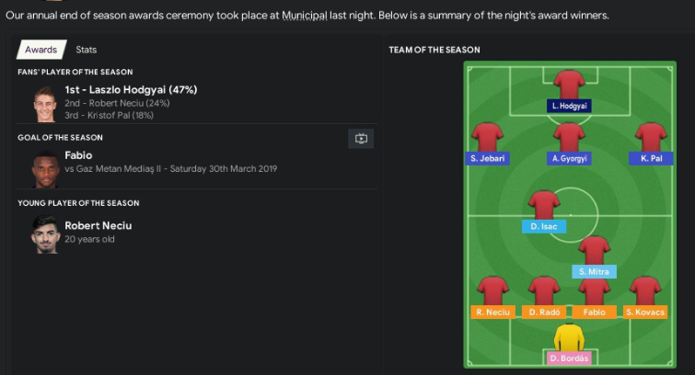Screen dimensions: 695x375
Task: Select K. Pal's shirt icon
Action: [x=651, y=137]
